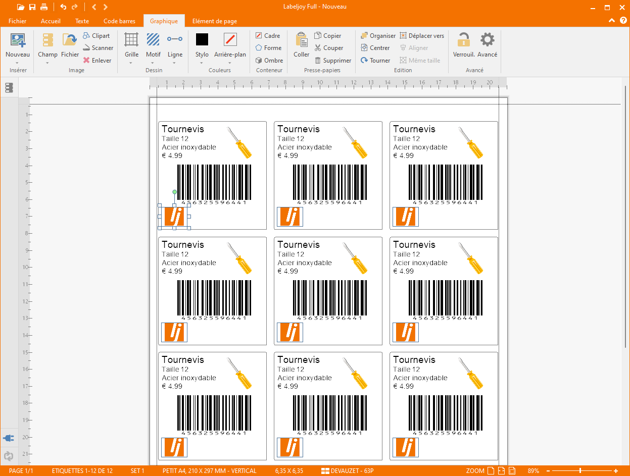
Task: Click the rotation handle of the selected logo
Action: point(175,192)
